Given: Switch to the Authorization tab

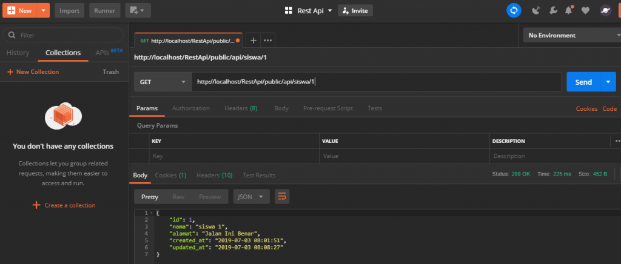Looking at the screenshot, I should tap(191, 108).
